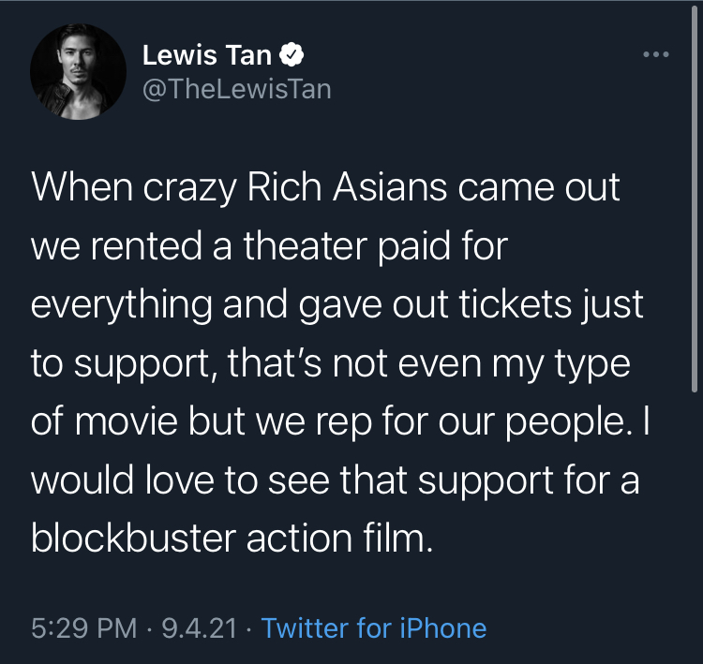The height and width of the screenshot is (664, 703).
Task: Click the "blockbuster action film" text
Action: click(232, 539)
